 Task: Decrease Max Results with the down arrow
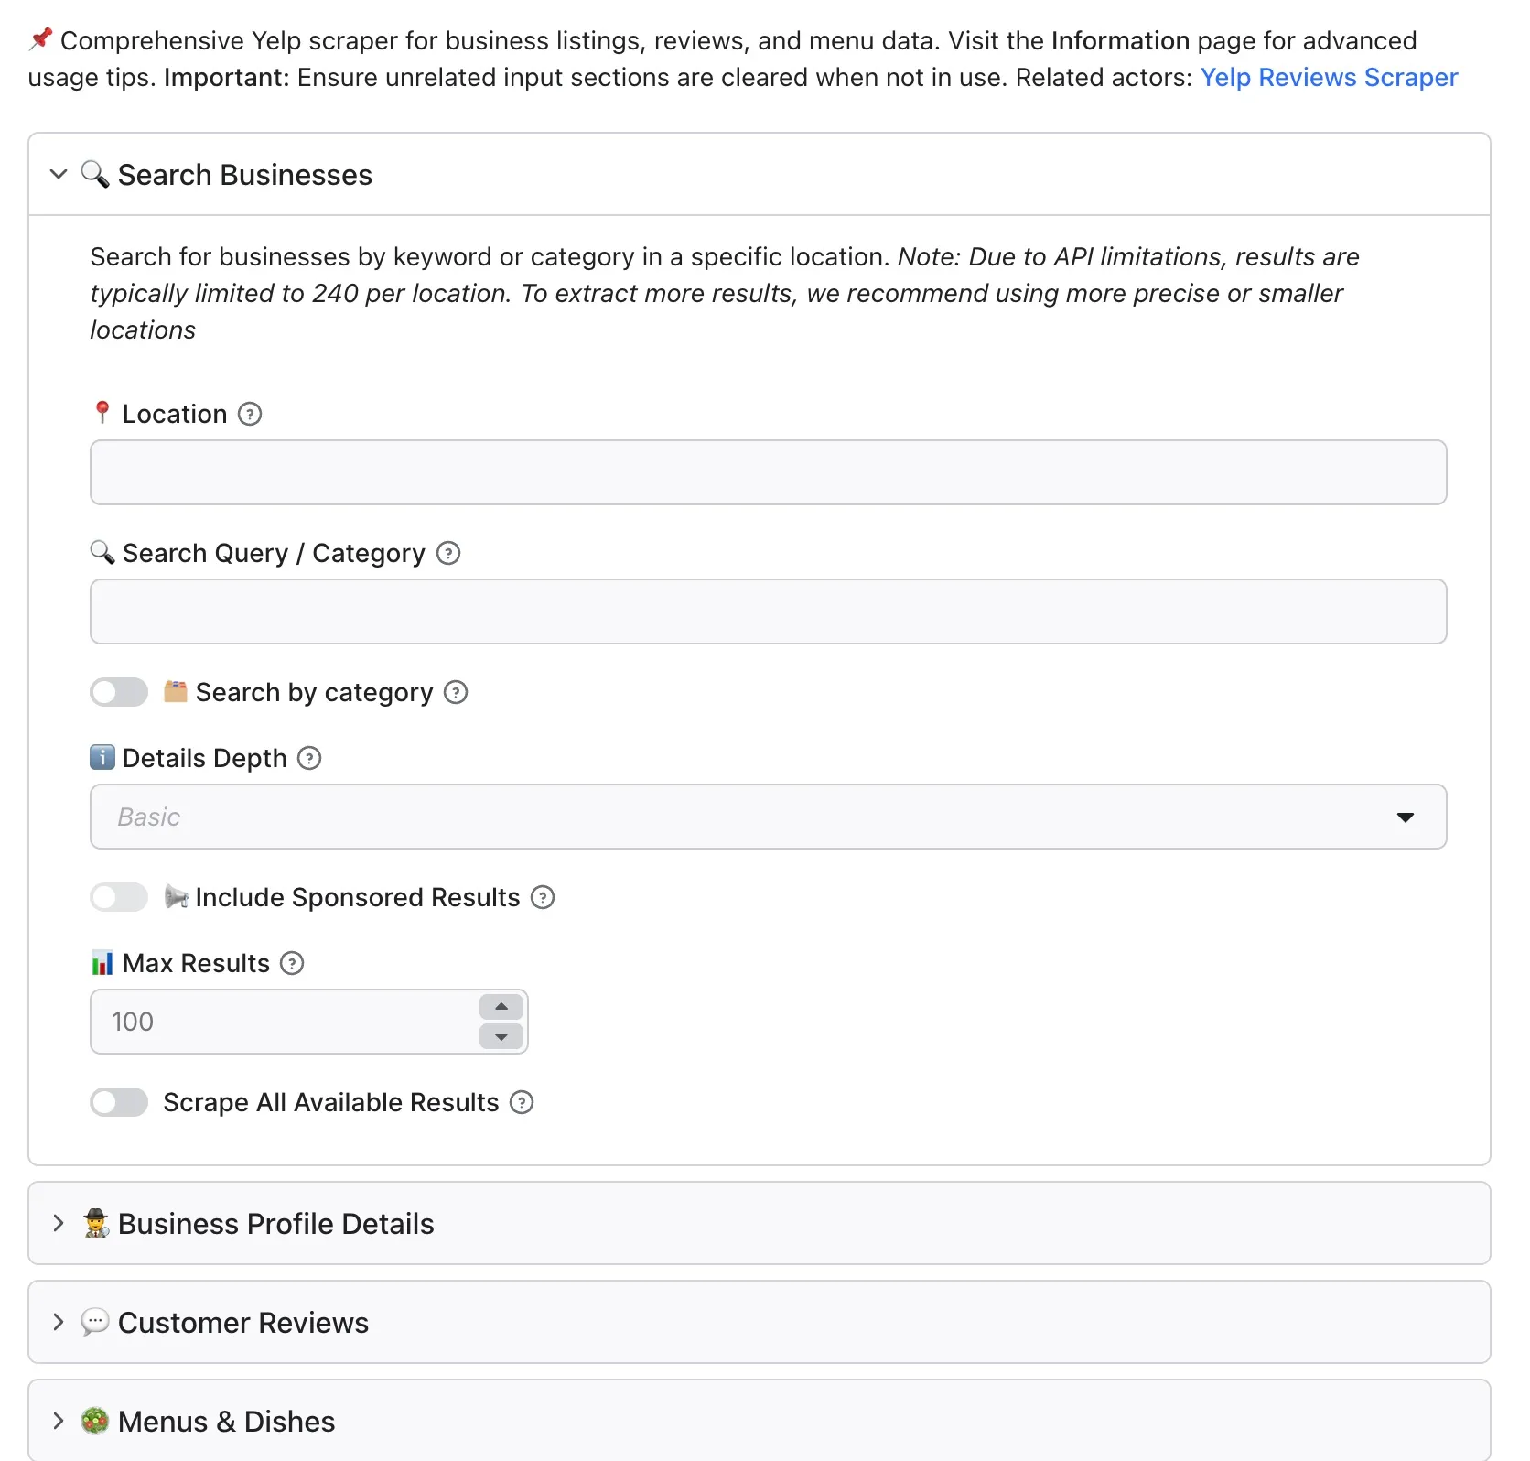pyautogui.click(x=501, y=1036)
